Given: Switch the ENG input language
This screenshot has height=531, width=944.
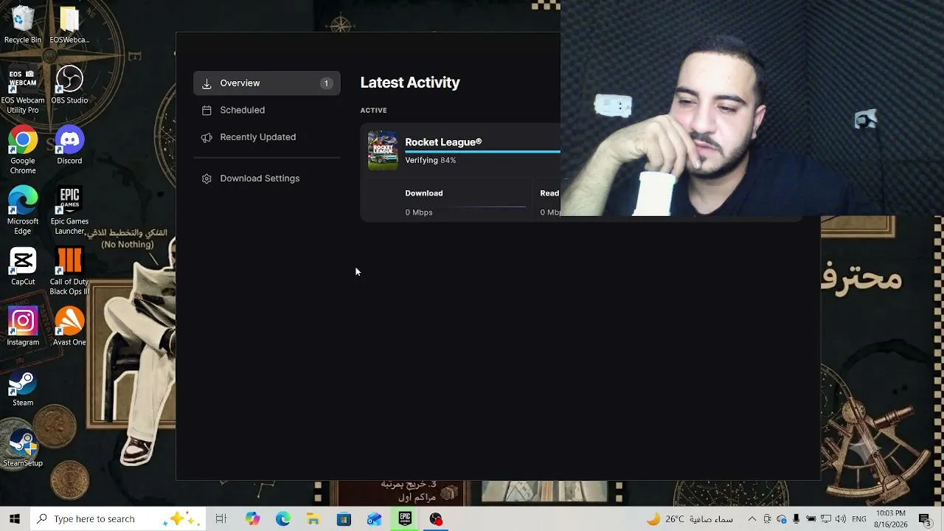Looking at the screenshot, I should click(x=859, y=519).
